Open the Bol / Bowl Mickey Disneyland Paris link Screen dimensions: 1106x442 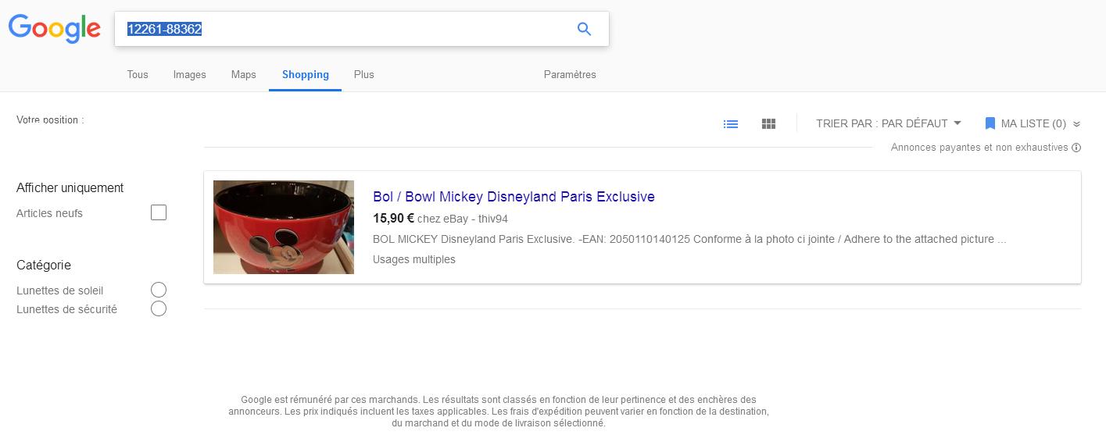point(514,197)
